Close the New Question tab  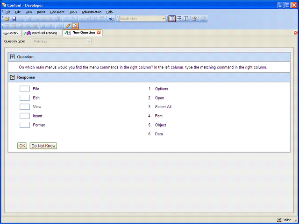tap(99, 32)
